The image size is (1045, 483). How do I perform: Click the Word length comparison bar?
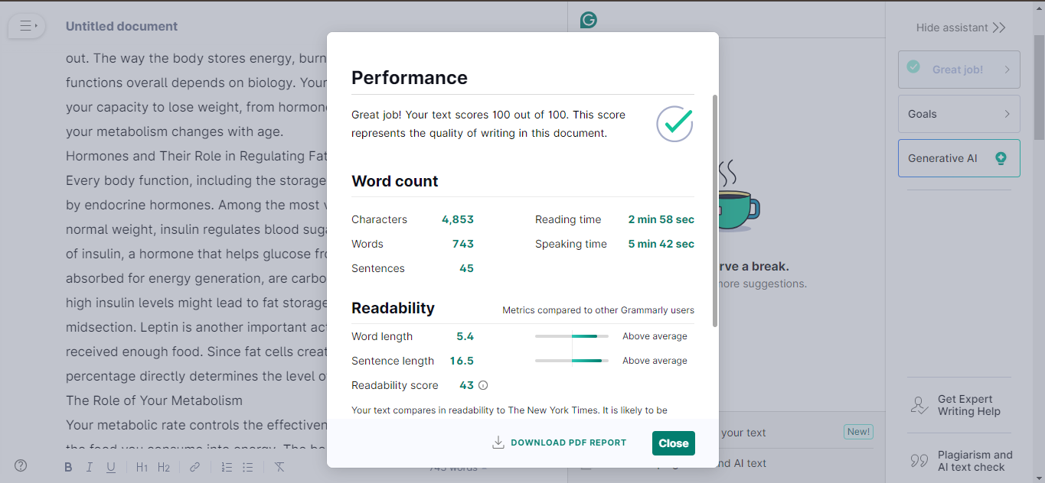click(572, 336)
